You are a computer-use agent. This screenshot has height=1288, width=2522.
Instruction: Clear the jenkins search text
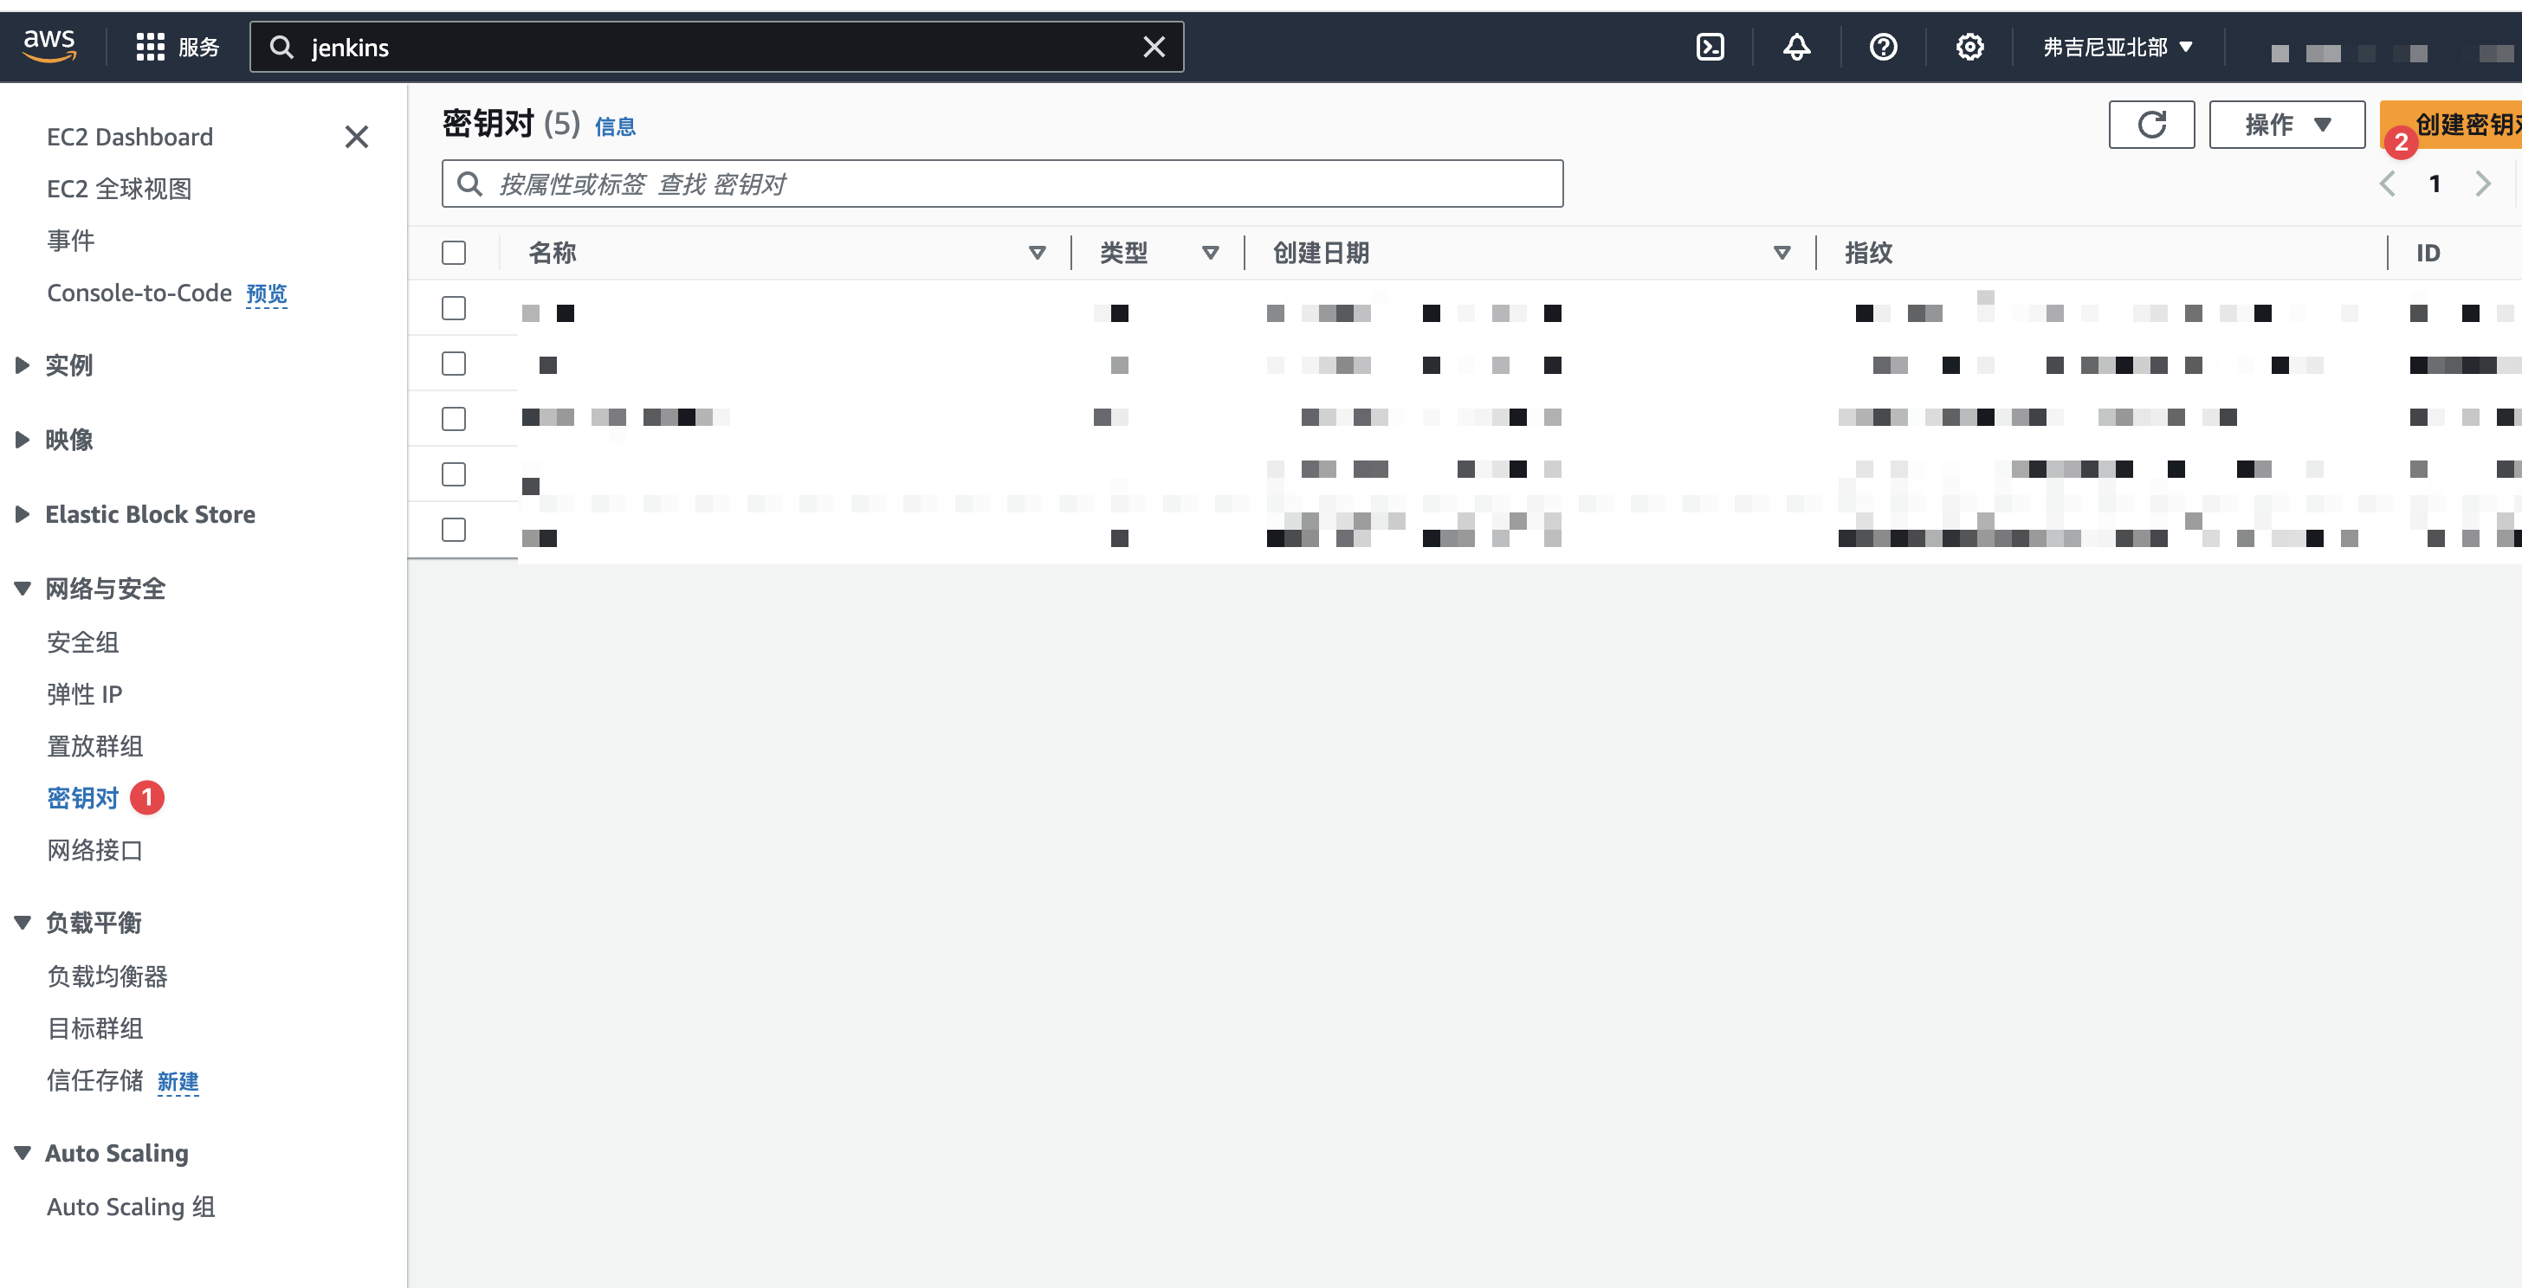pyautogui.click(x=1154, y=47)
